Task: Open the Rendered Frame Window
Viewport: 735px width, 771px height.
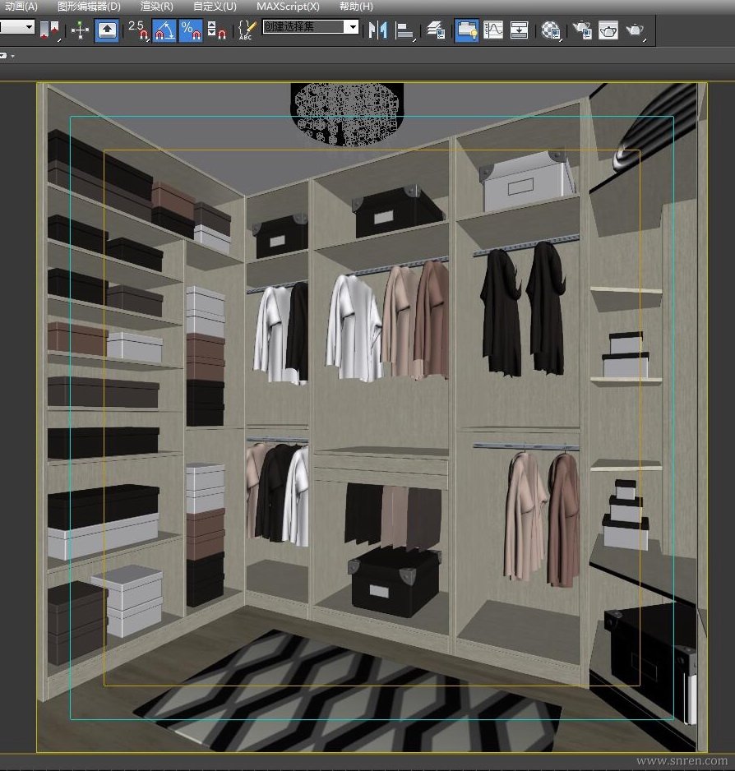Action: click(x=608, y=31)
